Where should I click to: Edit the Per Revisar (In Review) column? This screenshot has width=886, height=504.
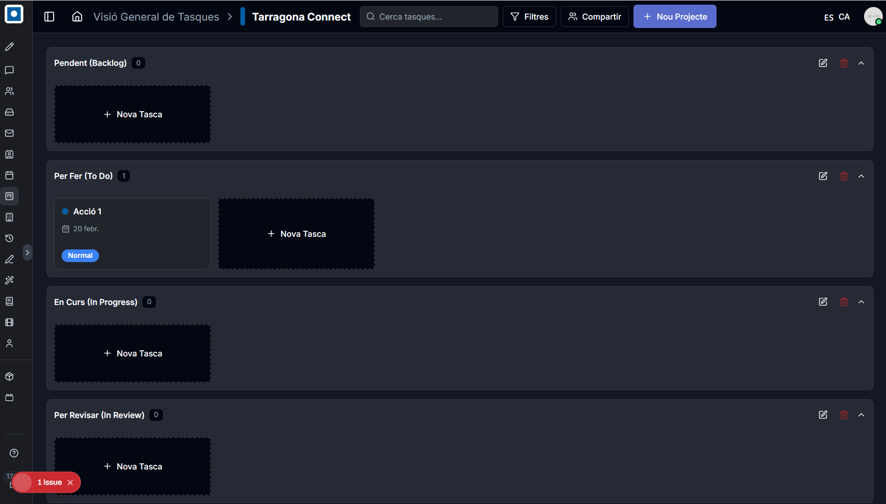pos(823,415)
